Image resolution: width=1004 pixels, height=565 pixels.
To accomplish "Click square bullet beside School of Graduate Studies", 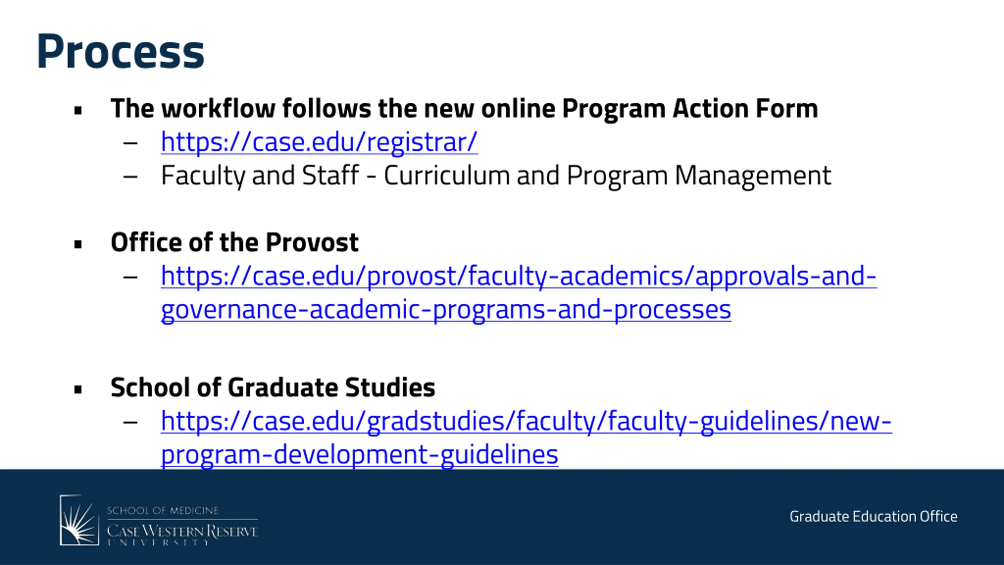I will coord(78,390).
